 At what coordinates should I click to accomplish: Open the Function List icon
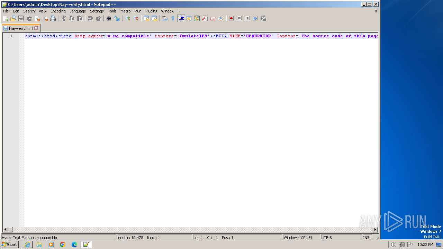tap(205, 18)
